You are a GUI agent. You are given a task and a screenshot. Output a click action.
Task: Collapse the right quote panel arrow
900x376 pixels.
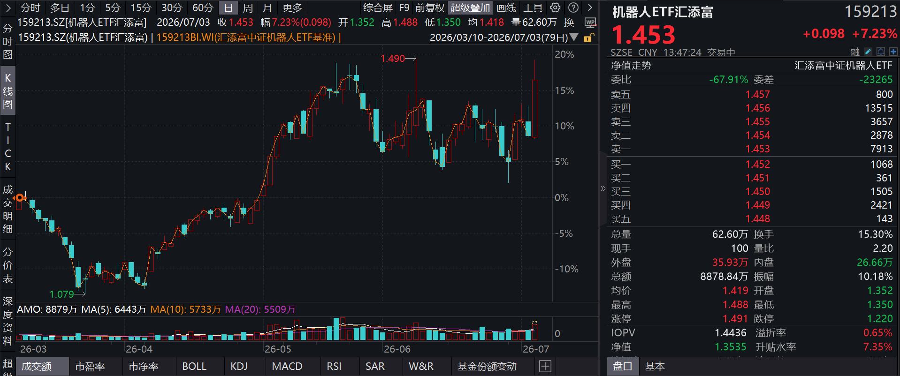tap(603, 188)
